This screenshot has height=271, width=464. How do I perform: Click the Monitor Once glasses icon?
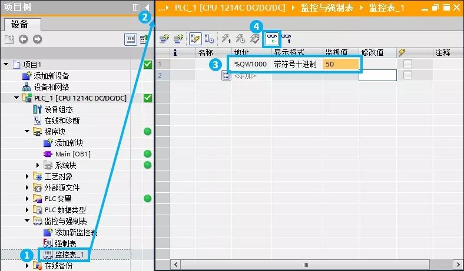coord(287,39)
